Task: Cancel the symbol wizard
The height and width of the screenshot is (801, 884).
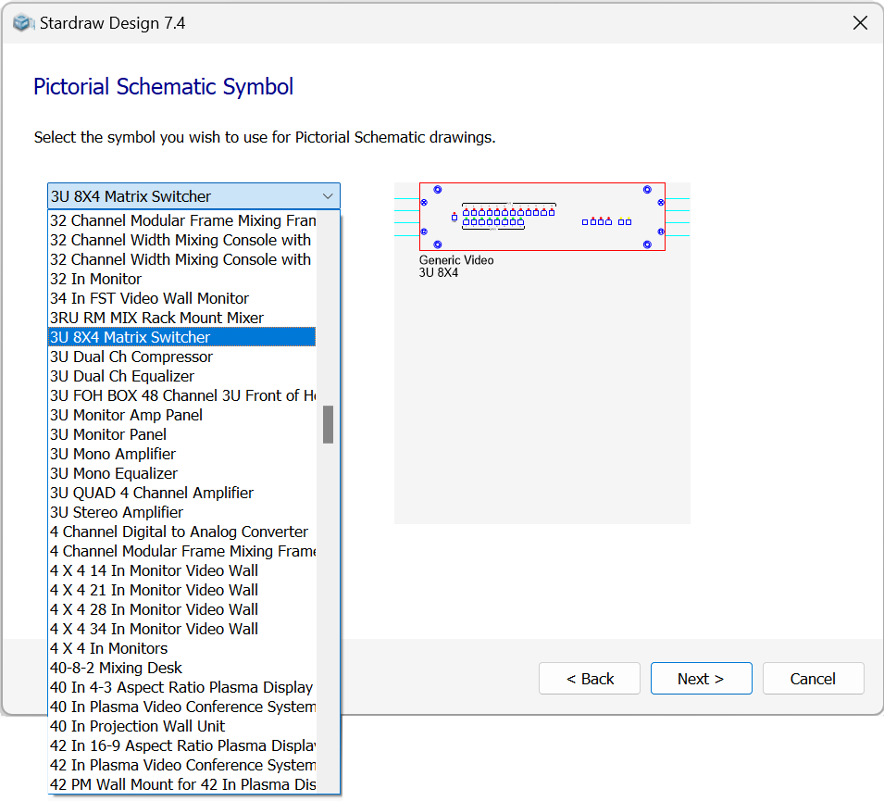Action: point(813,679)
